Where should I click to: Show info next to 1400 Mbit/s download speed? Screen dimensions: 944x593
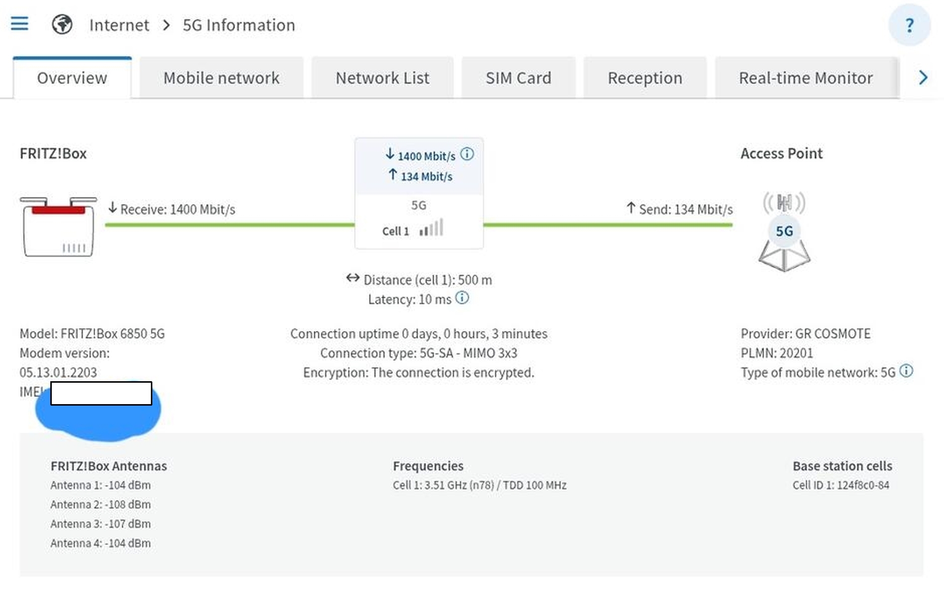click(x=467, y=154)
